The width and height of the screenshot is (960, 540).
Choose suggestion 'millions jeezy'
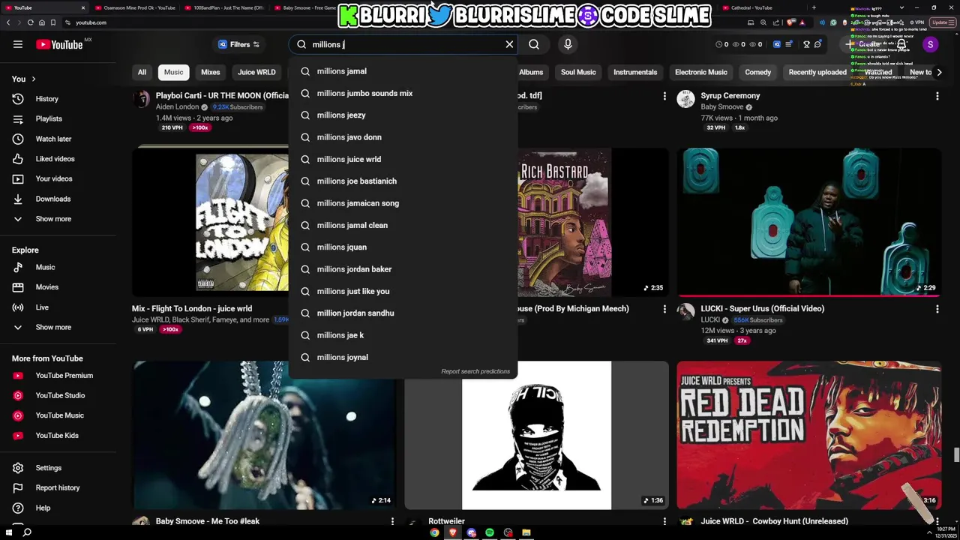coord(403,115)
